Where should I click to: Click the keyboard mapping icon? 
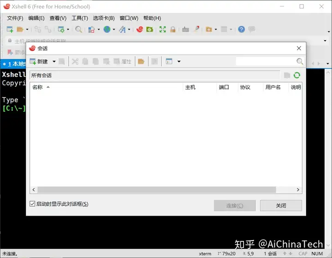point(185,29)
